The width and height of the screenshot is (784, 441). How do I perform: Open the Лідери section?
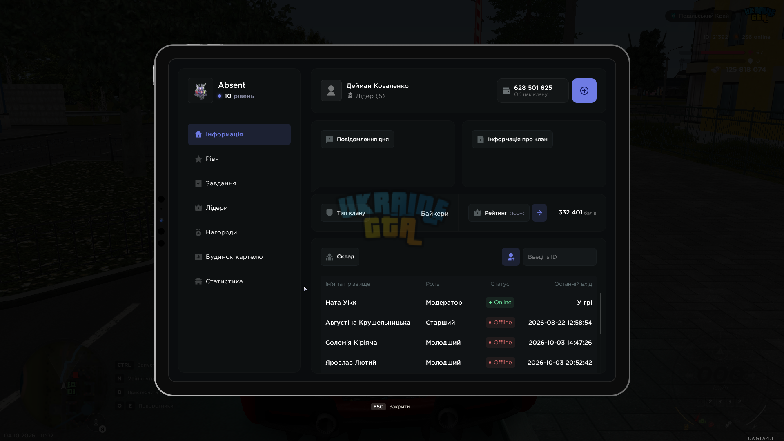pos(239,208)
